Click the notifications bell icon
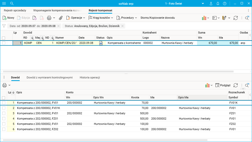 [218, 4]
